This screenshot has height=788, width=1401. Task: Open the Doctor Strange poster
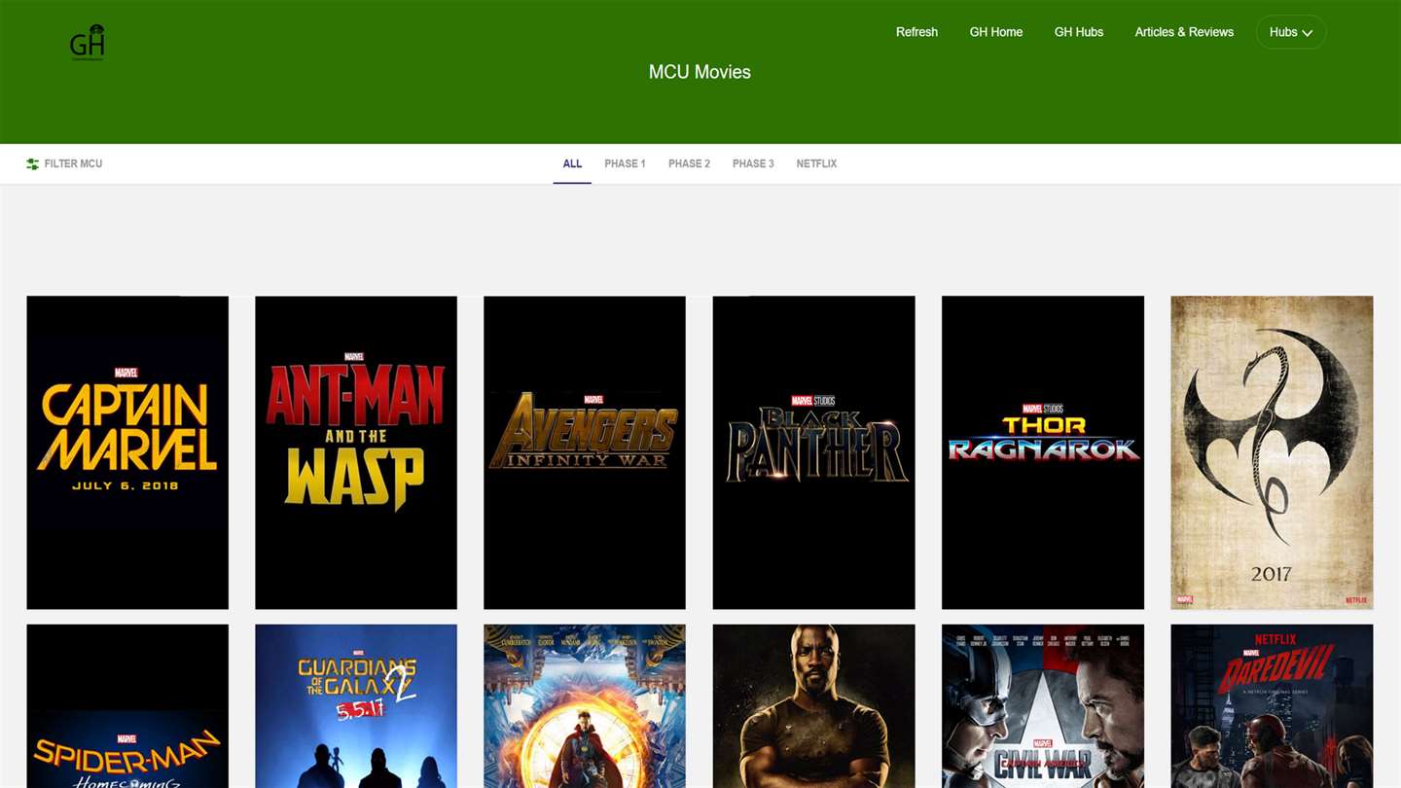[x=585, y=706]
